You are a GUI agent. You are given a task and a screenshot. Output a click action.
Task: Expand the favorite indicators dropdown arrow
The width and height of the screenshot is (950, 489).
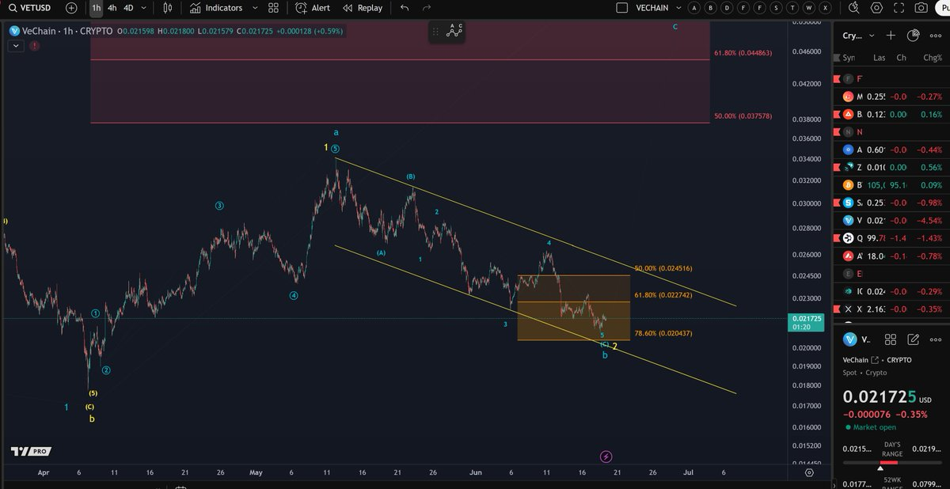pyautogui.click(x=254, y=8)
